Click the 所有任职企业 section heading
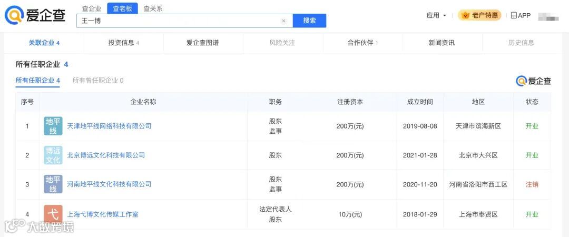 (x=42, y=65)
